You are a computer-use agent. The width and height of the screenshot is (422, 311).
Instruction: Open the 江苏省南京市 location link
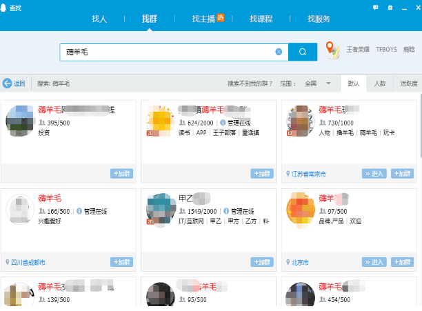tap(308, 174)
